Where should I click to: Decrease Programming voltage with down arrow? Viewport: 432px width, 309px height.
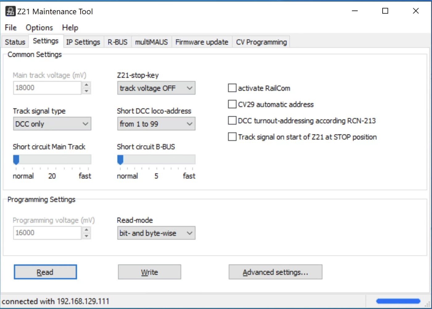(x=87, y=236)
